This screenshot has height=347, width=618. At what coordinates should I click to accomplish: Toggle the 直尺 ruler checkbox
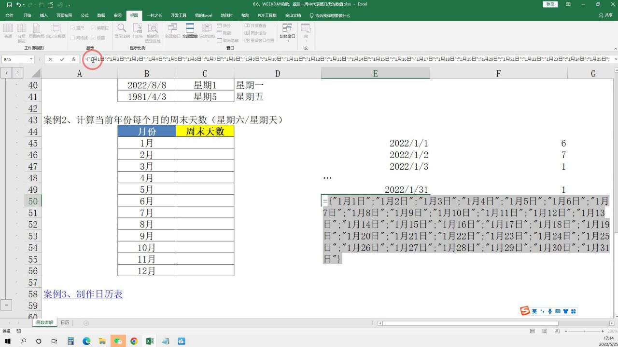[x=73, y=28]
